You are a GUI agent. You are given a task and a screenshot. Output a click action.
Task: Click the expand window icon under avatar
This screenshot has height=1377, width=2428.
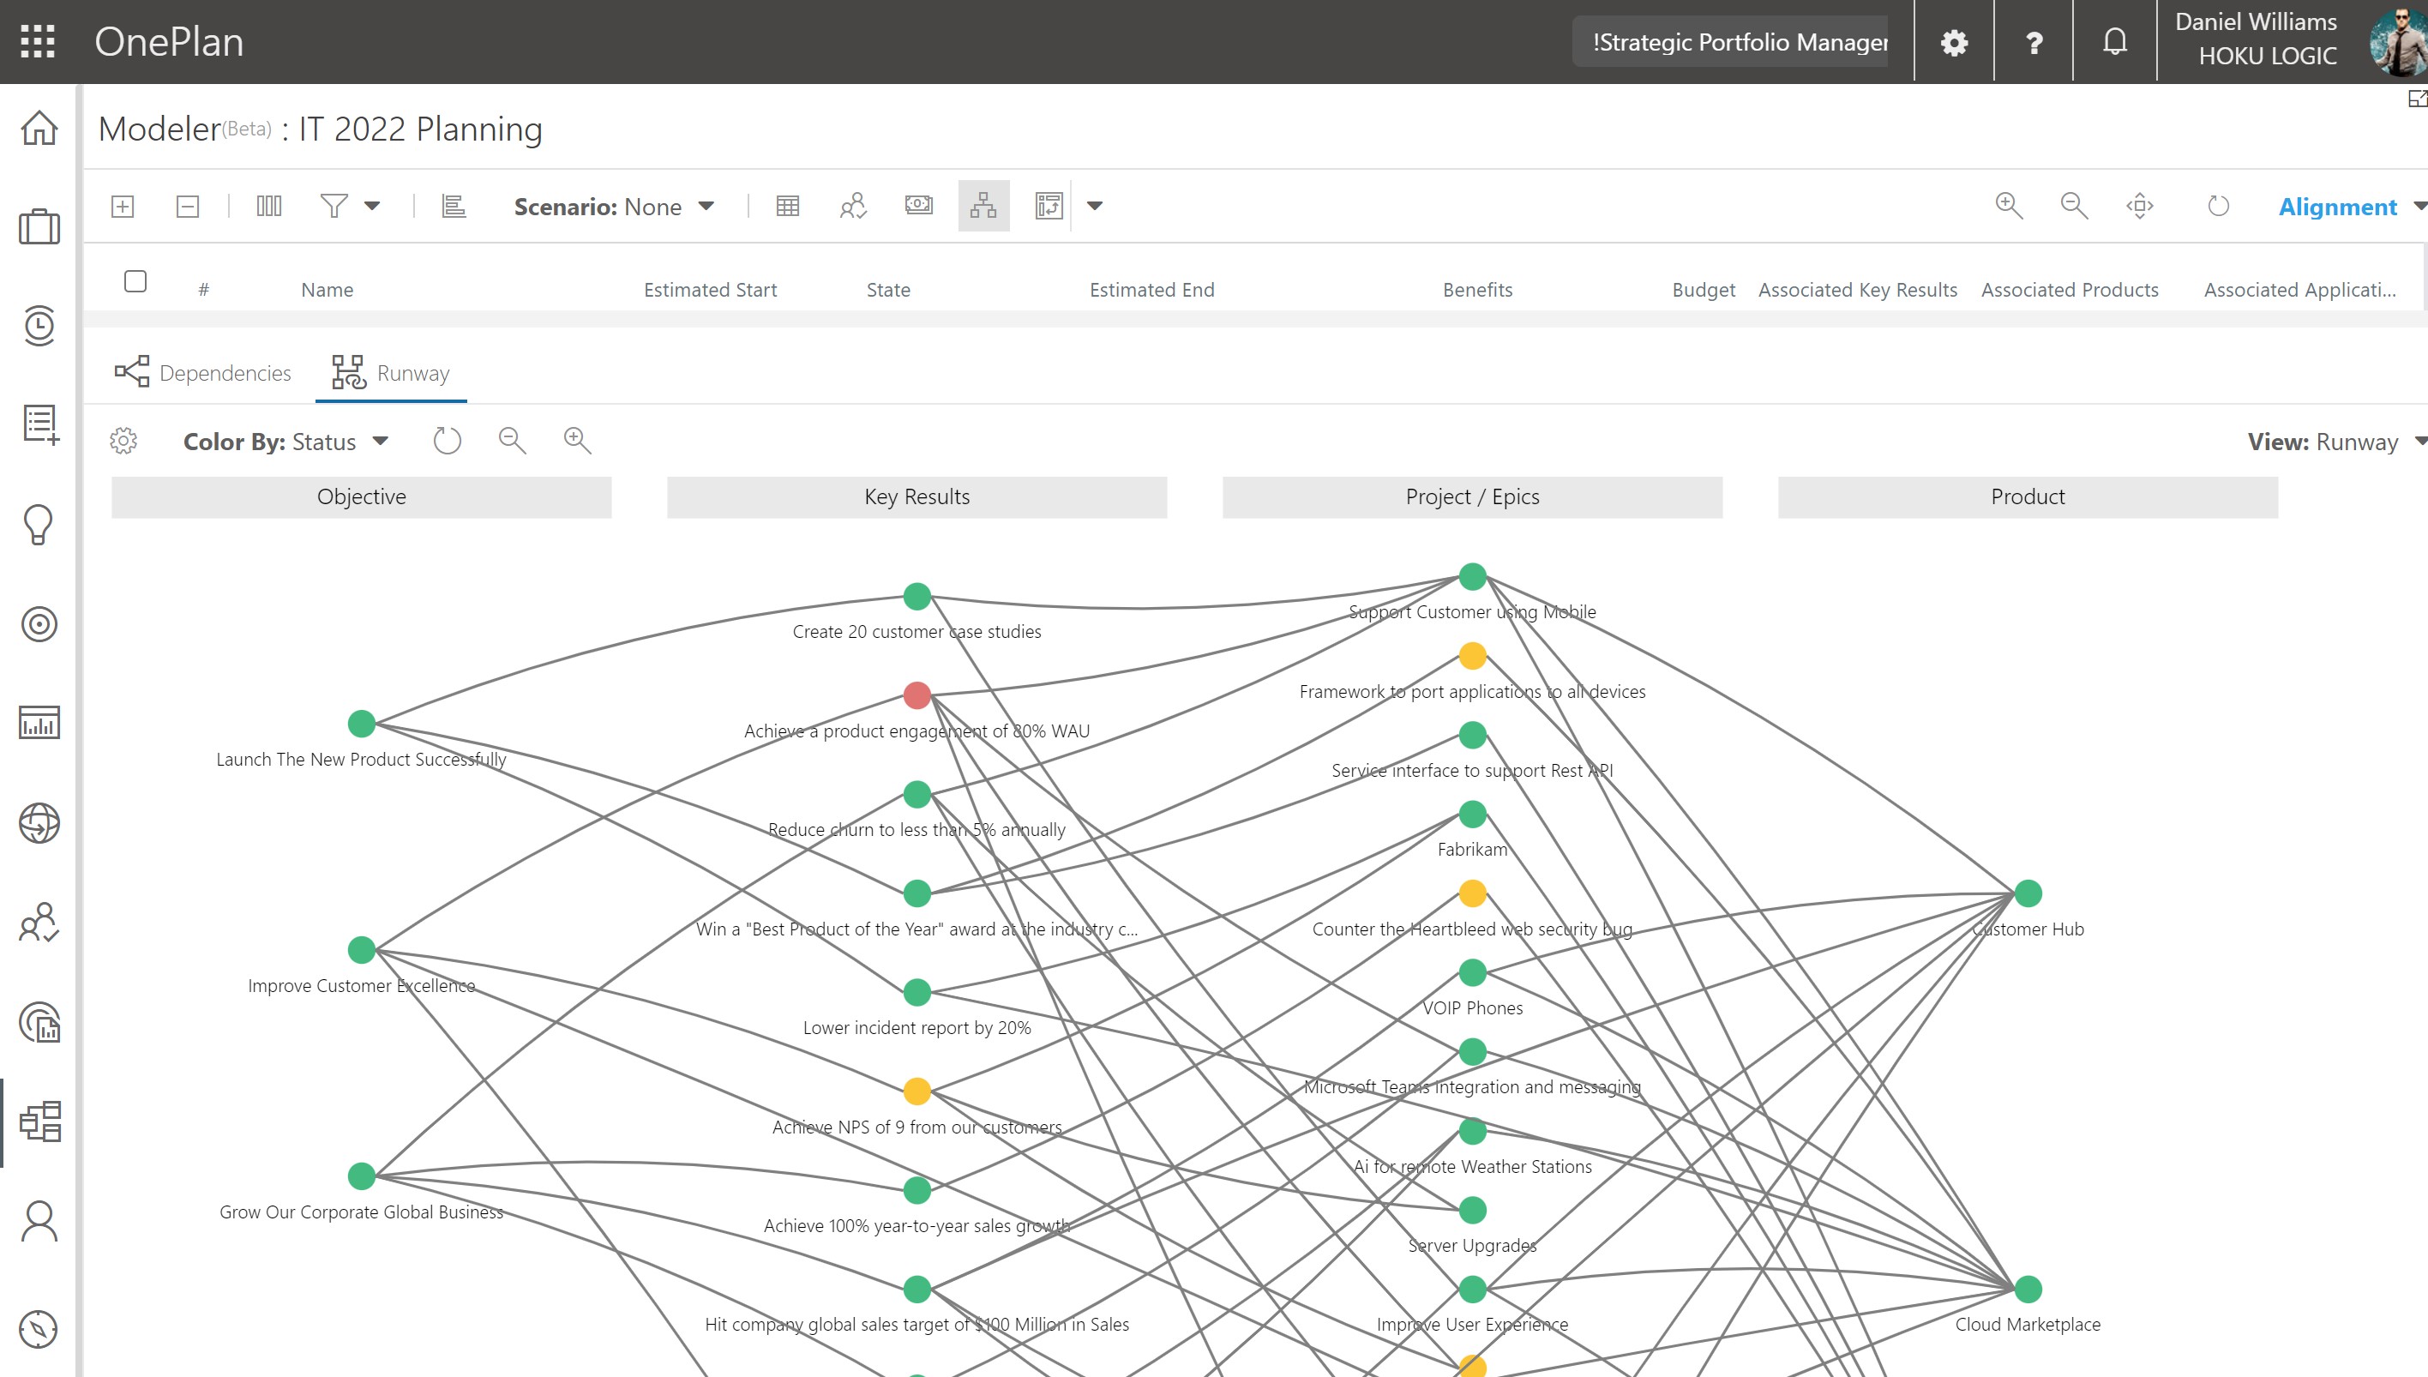[x=2418, y=99]
